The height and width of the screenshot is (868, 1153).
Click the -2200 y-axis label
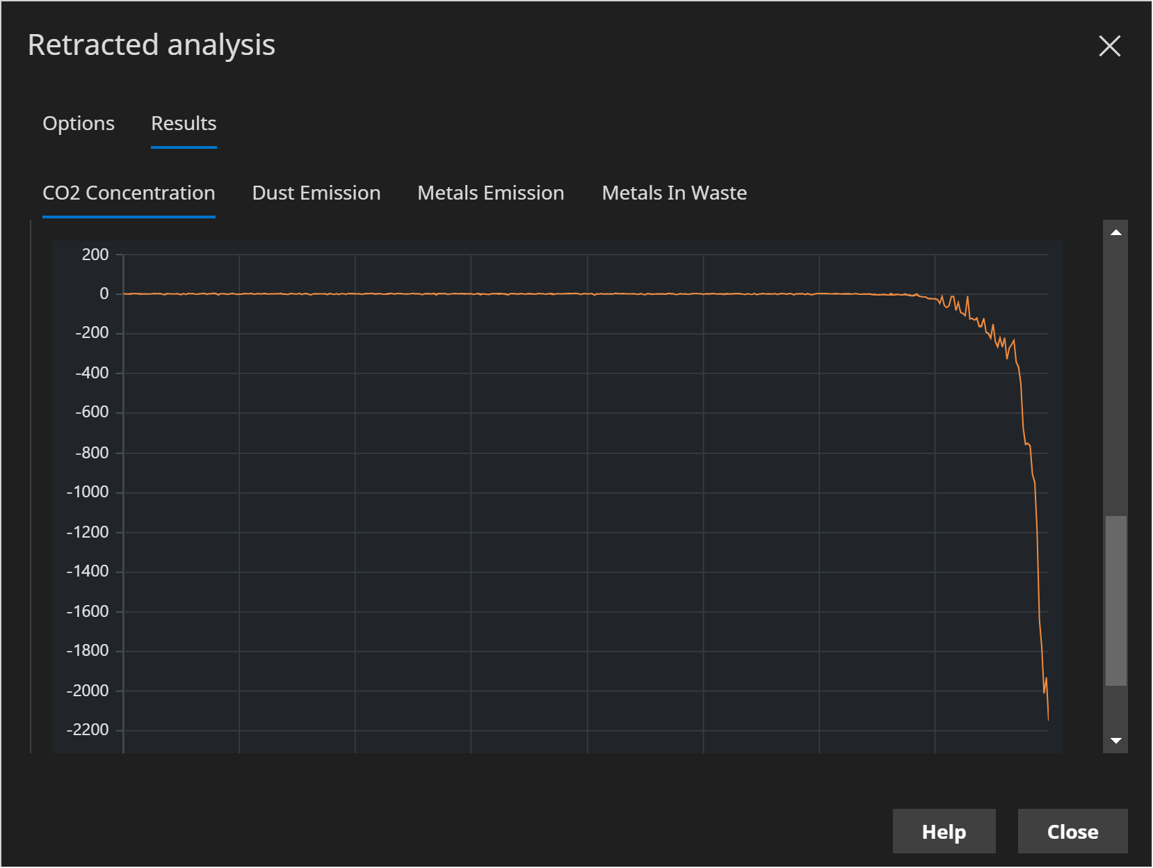(x=88, y=730)
